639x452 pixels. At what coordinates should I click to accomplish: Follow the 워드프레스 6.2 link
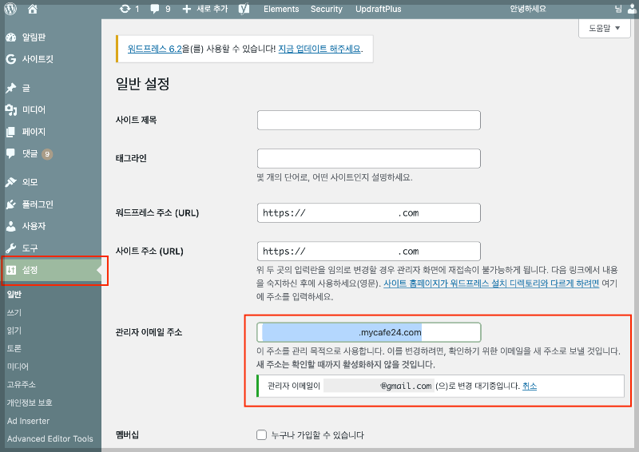click(x=154, y=49)
